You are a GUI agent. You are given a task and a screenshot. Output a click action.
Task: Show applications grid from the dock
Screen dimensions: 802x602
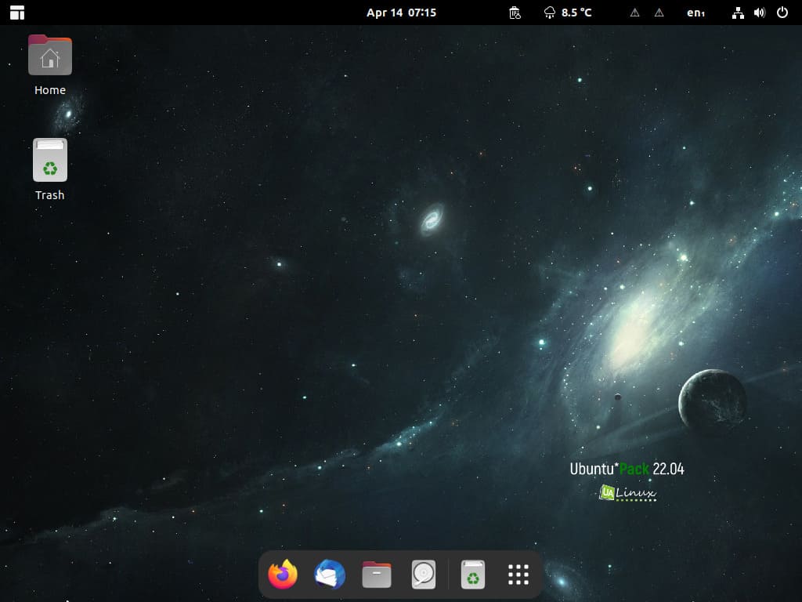click(x=518, y=575)
